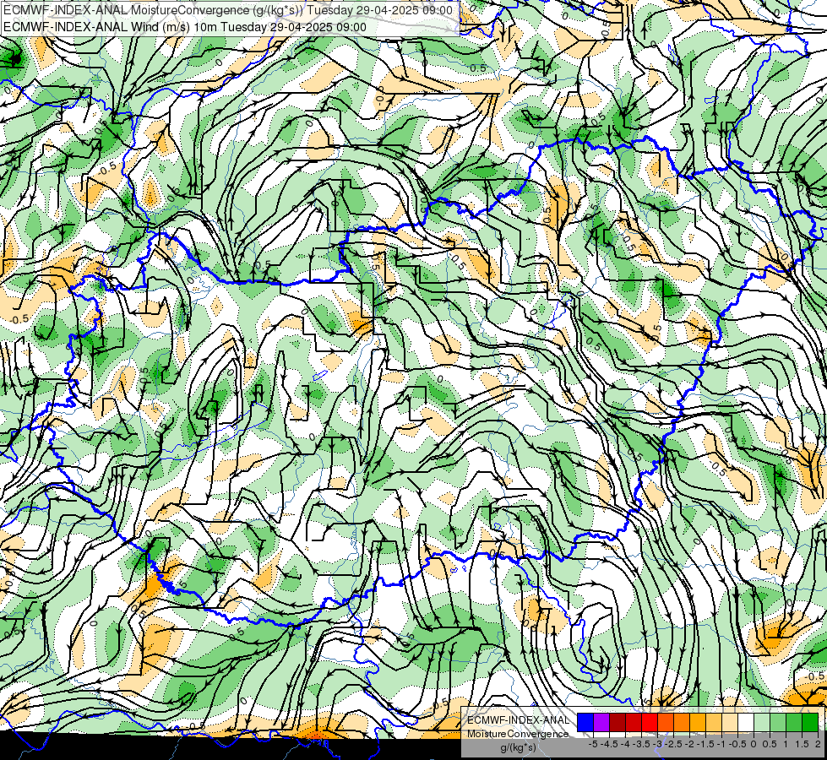Image resolution: width=827 pixels, height=760 pixels.
Task: Click the legend's MoistureConvergence label
Action: (518, 734)
